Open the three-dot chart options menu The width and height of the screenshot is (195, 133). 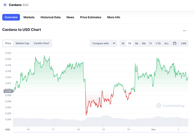[184, 31]
